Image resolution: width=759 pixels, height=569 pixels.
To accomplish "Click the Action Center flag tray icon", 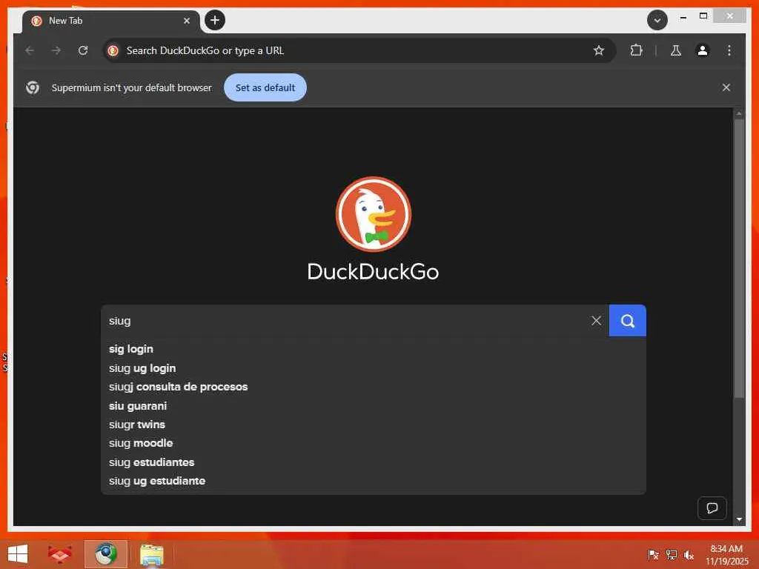I will pyautogui.click(x=653, y=555).
